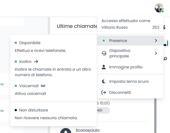Expand Dispositivo principale submenu chevron

click(x=156, y=53)
